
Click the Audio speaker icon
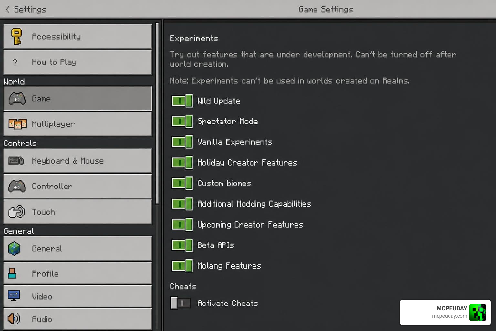(14, 319)
